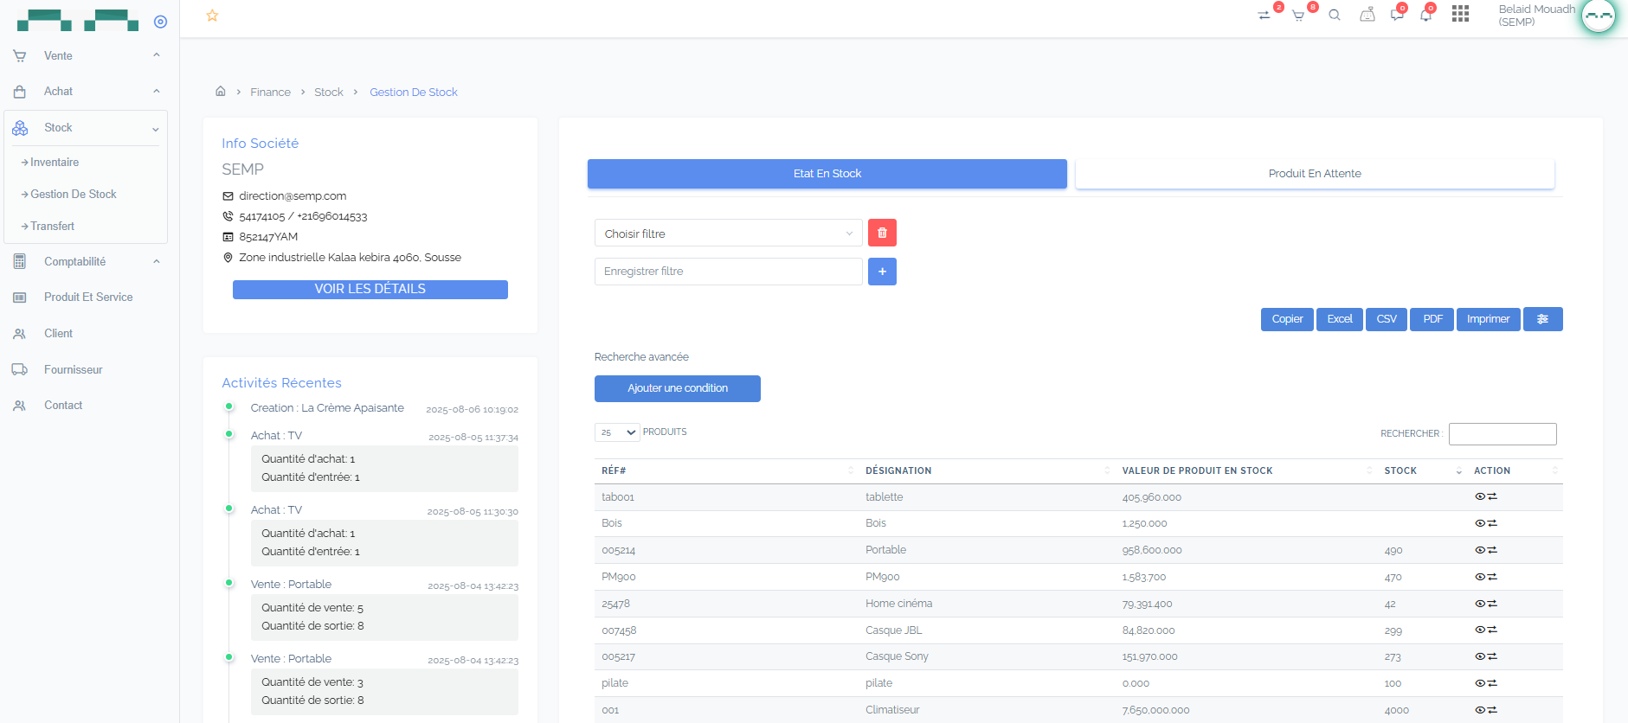Image resolution: width=1628 pixels, height=723 pixels.
Task: Click transfer icon for Bois row
Action: click(1492, 523)
